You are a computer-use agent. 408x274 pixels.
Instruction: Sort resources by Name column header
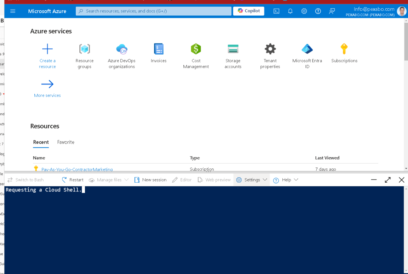39,158
